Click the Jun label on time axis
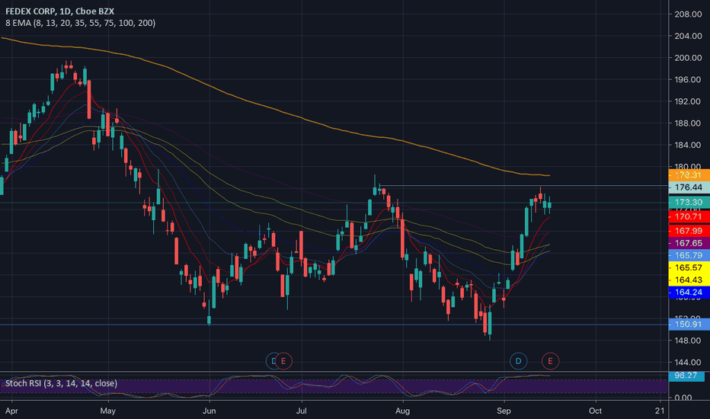 (x=209, y=411)
